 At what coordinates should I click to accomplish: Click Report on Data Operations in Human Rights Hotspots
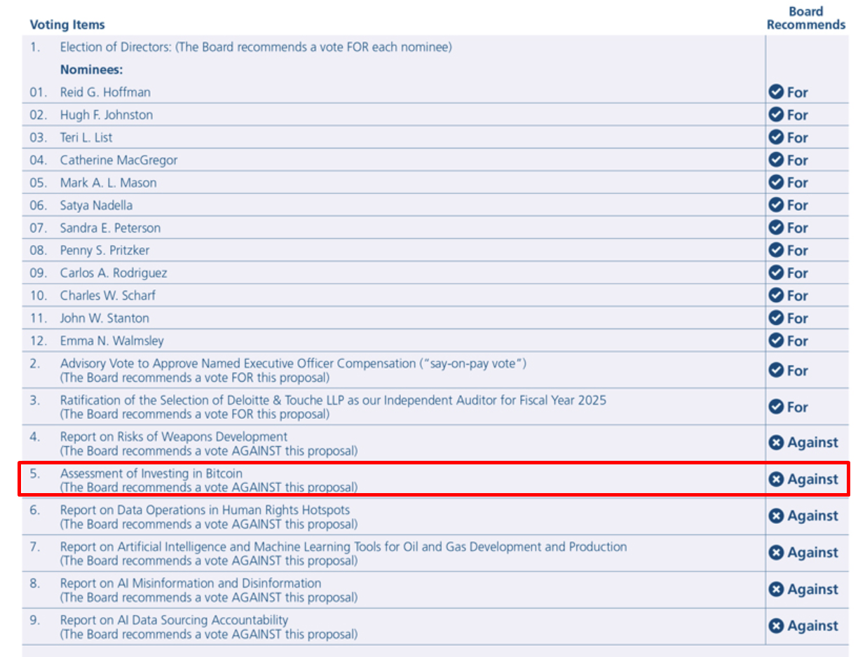(x=205, y=510)
